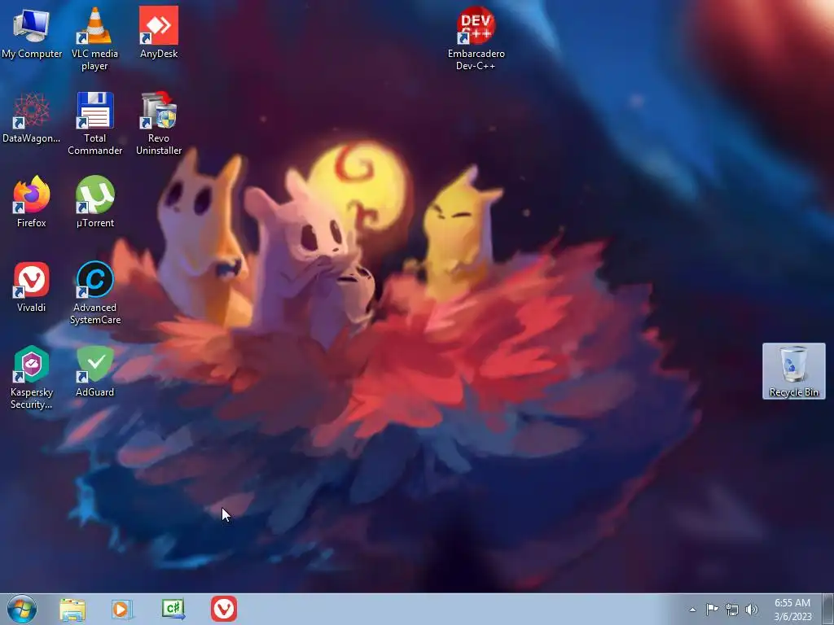The width and height of the screenshot is (834, 625).
Task: Open the Windows Start menu orb
Action: click(22, 609)
